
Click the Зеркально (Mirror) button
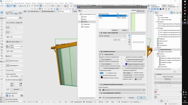[16, 90]
